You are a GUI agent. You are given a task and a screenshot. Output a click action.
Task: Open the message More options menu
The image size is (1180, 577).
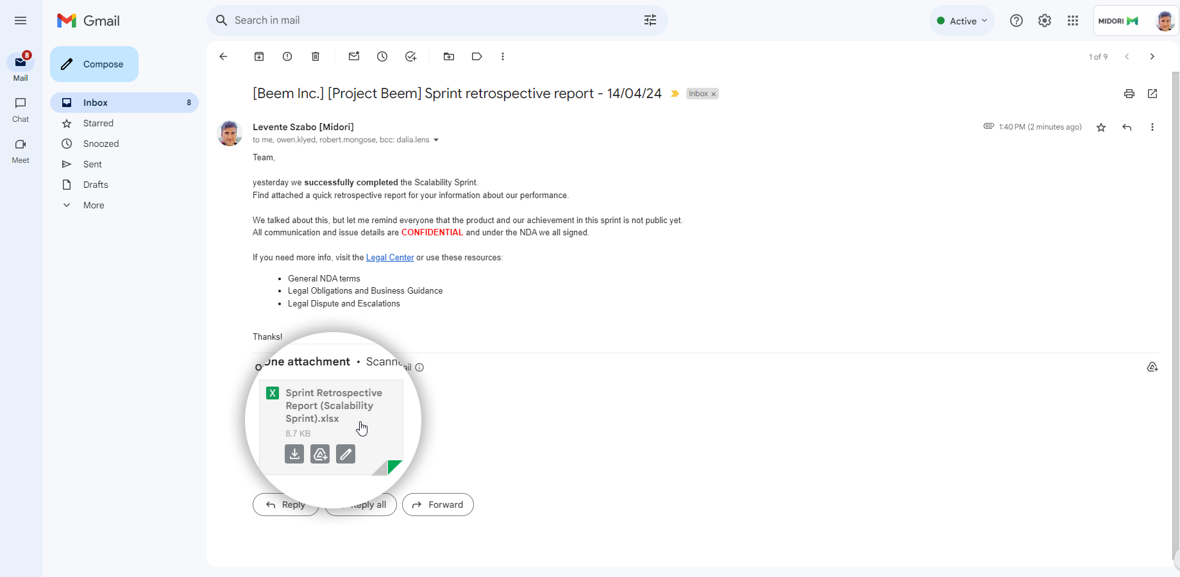point(1152,128)
